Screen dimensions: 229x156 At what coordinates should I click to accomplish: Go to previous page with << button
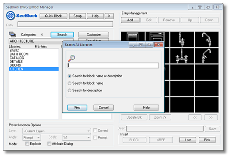[x=195, y=117]
